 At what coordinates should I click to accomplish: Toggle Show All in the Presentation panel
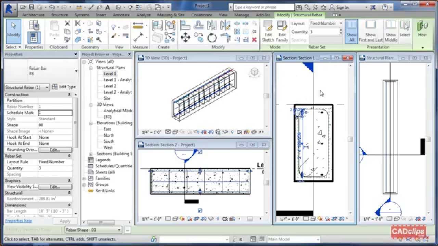point(351,31)
